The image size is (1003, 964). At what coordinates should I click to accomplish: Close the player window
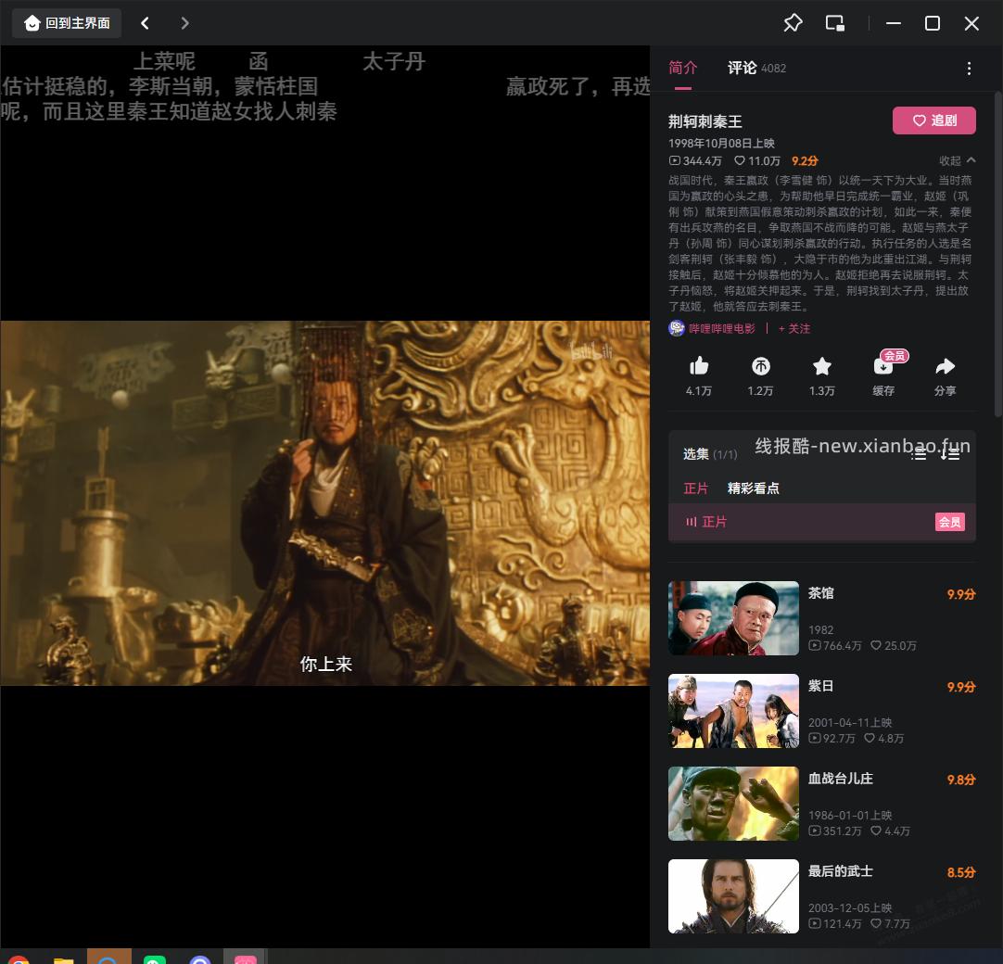point(971,24)
